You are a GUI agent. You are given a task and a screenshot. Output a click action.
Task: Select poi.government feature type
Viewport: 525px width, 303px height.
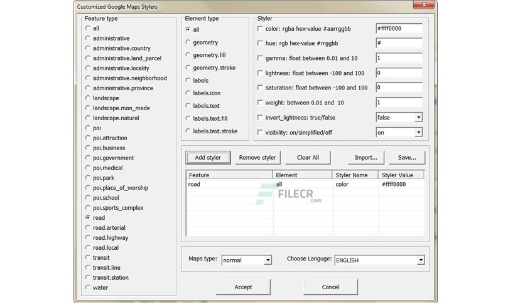coord(88,158)
